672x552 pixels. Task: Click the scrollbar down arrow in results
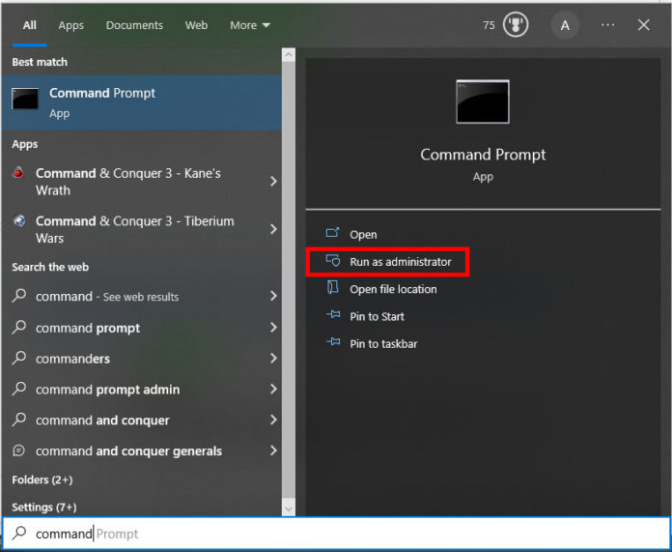pos(289,508)
